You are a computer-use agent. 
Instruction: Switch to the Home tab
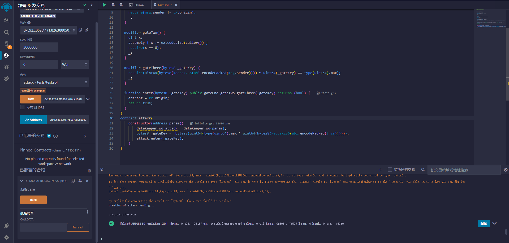tap(136, 5)
